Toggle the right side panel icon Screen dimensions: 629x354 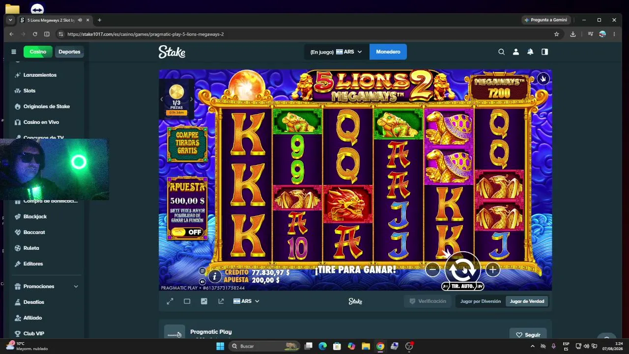click(544, 52)
